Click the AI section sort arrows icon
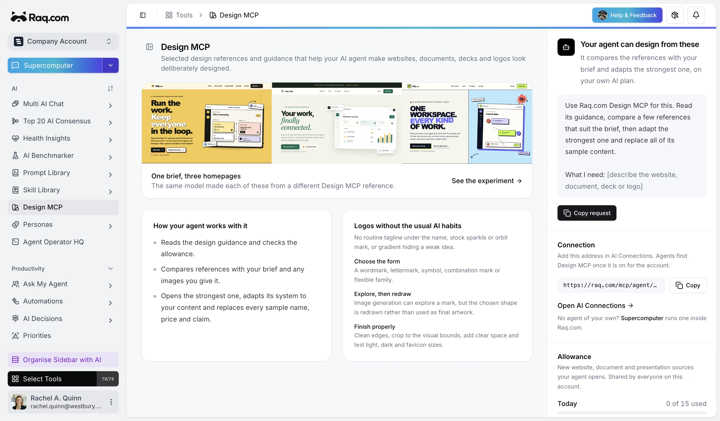 (110, 89)
